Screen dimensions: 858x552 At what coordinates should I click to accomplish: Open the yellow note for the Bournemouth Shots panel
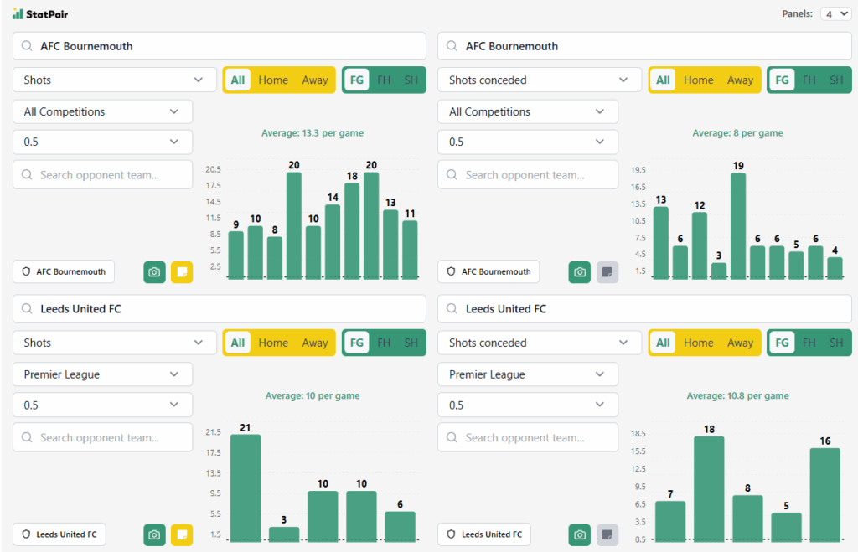182,272
